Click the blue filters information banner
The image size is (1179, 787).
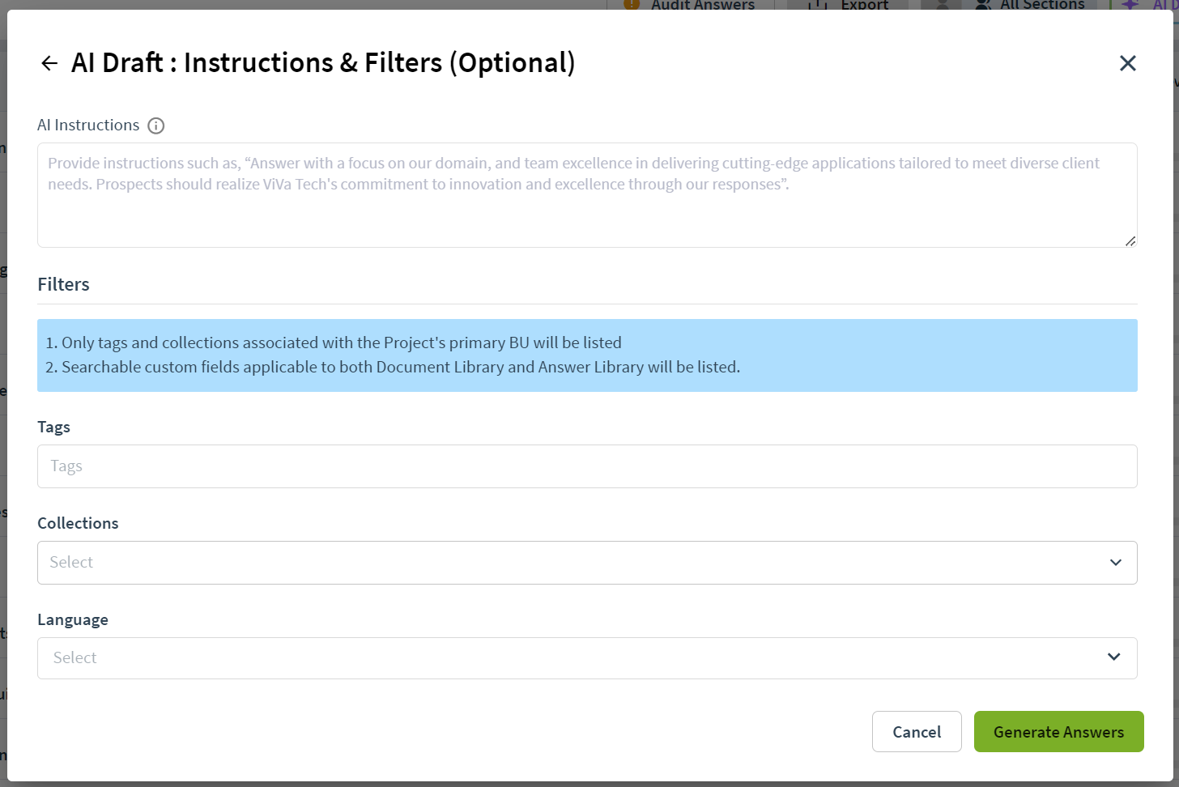[587, 355]
